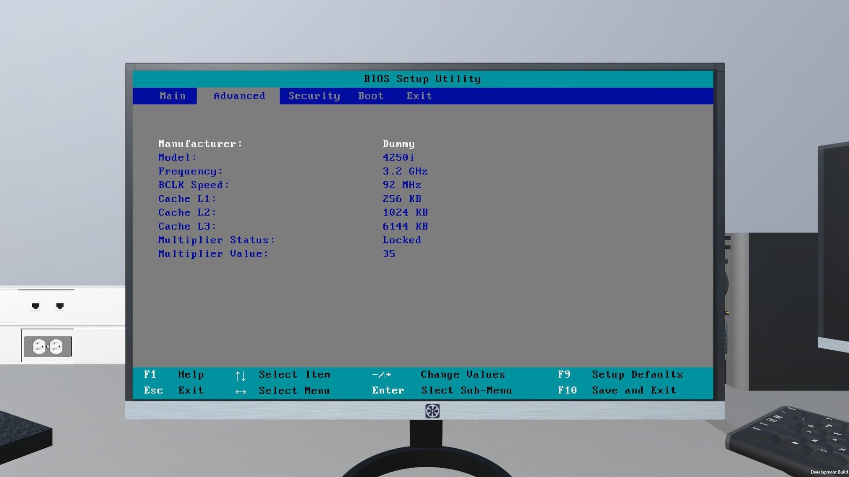
Task: Navigate to Boot menu
Action: [x=371, y=95]
